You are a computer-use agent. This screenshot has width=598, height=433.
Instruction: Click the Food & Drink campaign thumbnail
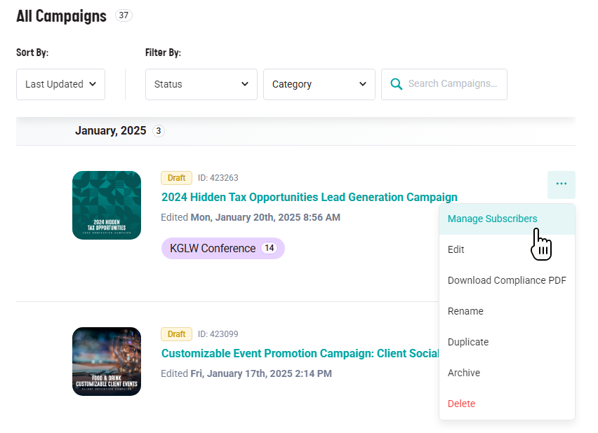point(107,362)
